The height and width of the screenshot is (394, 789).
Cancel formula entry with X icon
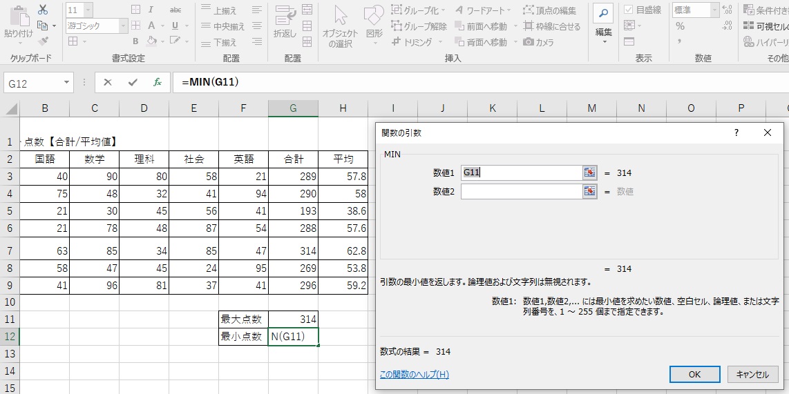tap(107, 82)
